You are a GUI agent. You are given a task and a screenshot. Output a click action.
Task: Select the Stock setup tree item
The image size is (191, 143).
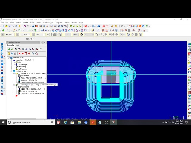pyautogui.click(x=22, y=67)
